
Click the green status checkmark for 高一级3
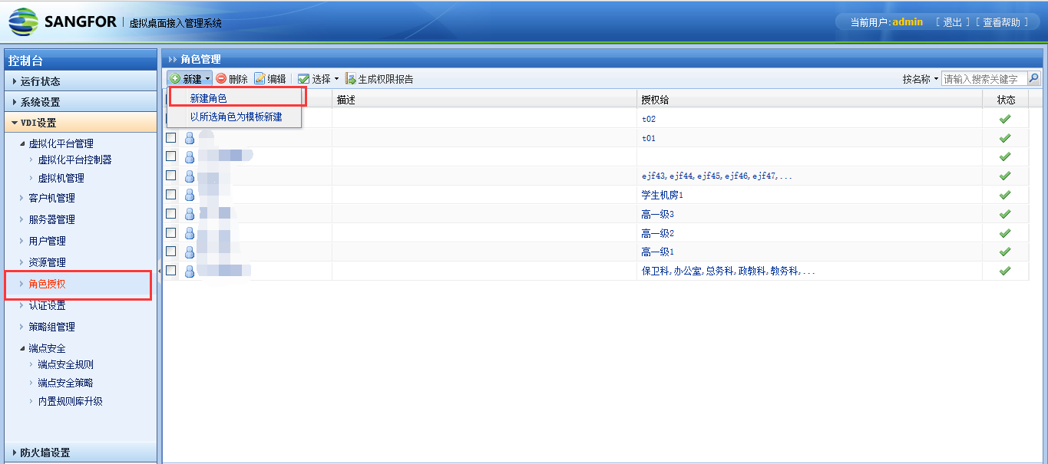[1004, 214]
